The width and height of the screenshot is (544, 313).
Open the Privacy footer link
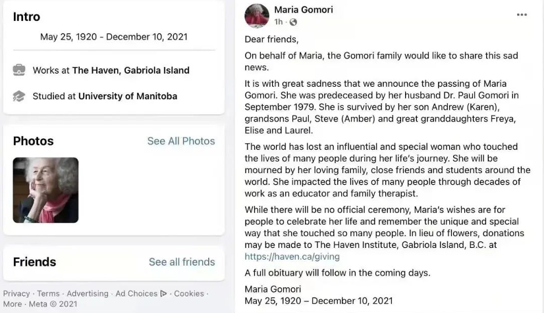click(16, 293)
